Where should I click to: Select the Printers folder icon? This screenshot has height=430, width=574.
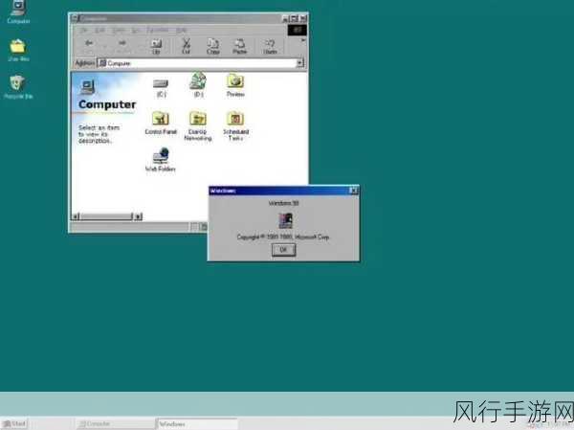pos(235,85)
